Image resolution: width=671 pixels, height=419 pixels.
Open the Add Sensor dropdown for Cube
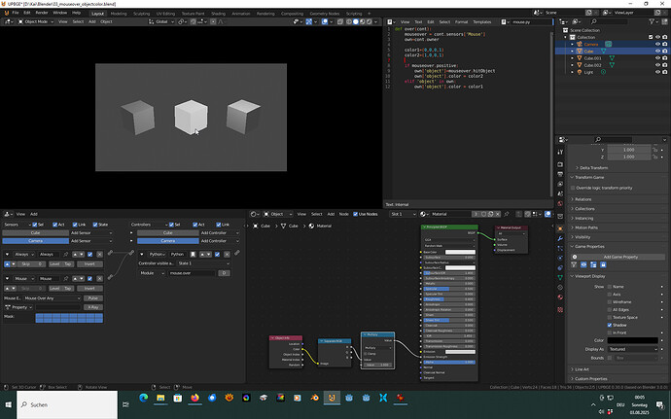coord(91,232)
